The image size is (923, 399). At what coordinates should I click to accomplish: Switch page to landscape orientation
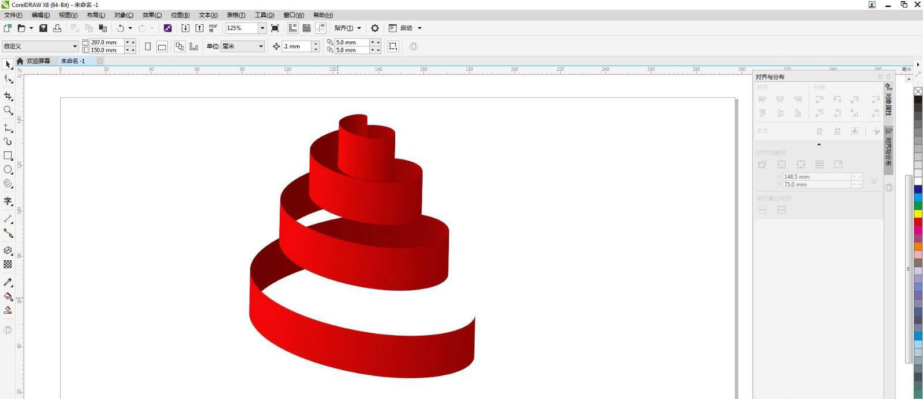(162, 47)
